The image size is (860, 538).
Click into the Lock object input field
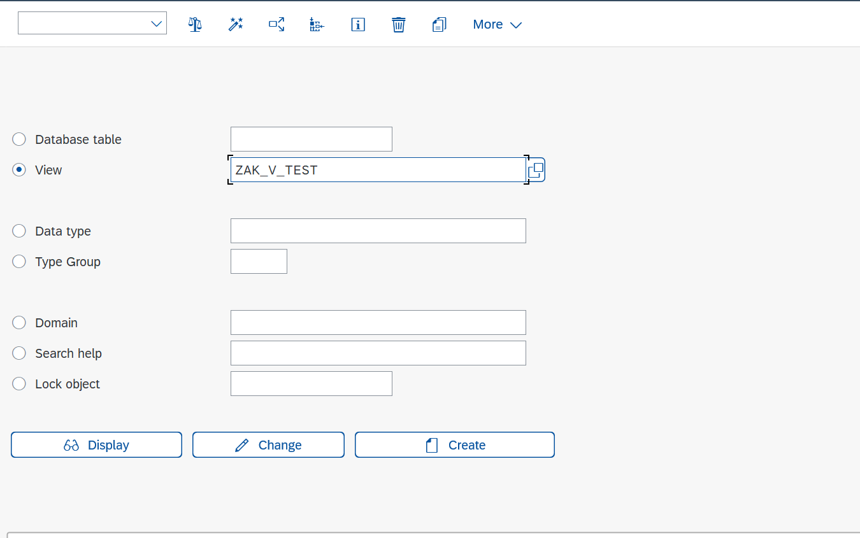click(x=311, y=384)
